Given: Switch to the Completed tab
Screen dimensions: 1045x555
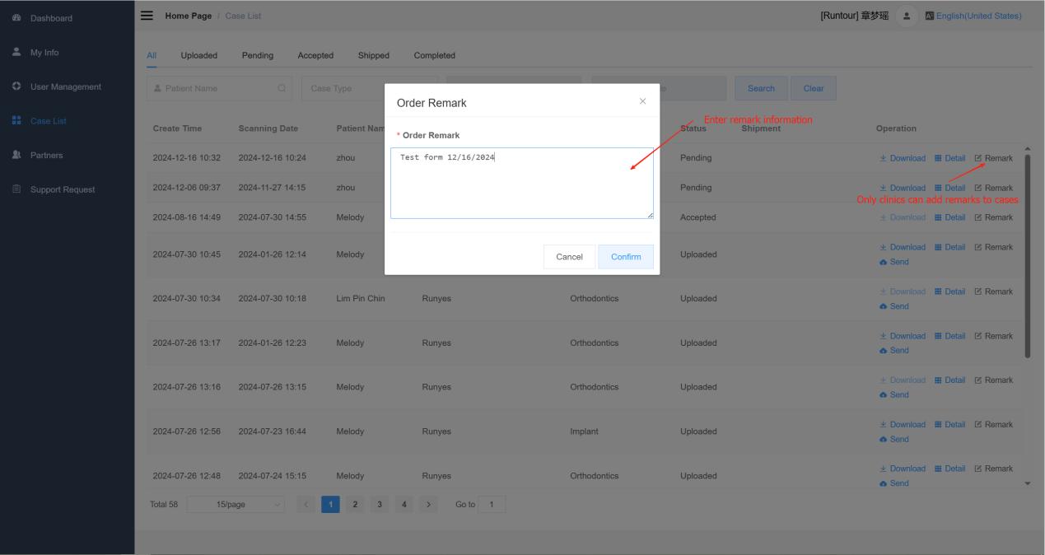Looking at the screenshot, I should (434, 55).
